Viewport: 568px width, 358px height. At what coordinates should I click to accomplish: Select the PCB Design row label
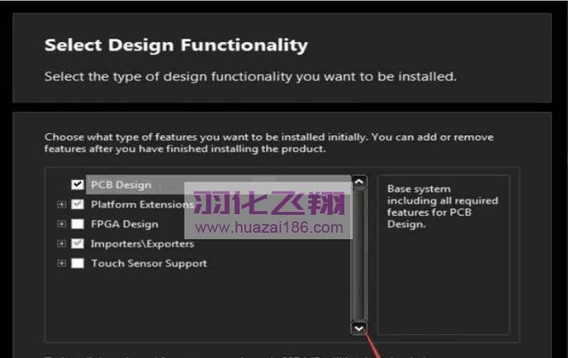click(121, 185)
